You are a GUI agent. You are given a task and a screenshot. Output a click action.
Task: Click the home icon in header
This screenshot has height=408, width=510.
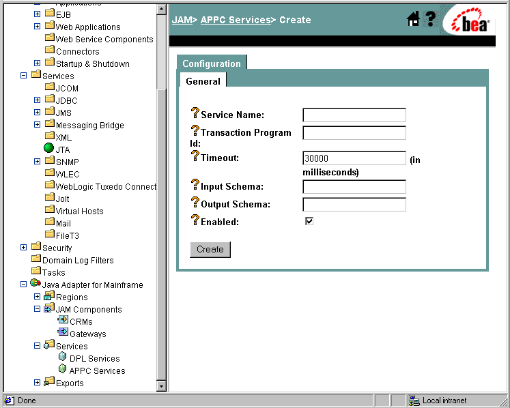pyautogui.click(x=414, y=19)
